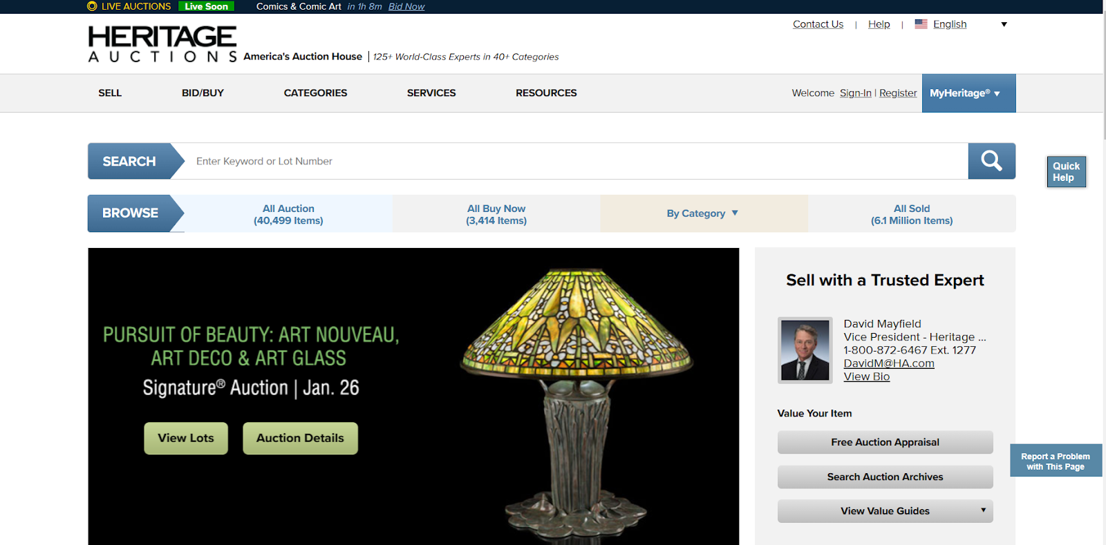Open the CATEGORIES menu

(315, 93)
